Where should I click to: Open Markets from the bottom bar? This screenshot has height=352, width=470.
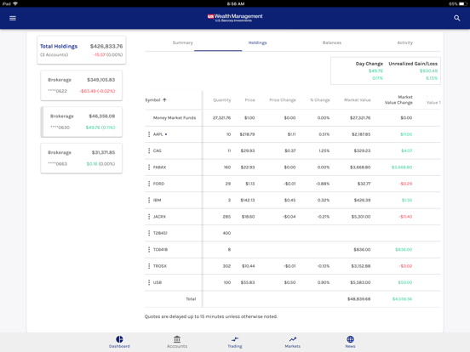coord(293,342)
